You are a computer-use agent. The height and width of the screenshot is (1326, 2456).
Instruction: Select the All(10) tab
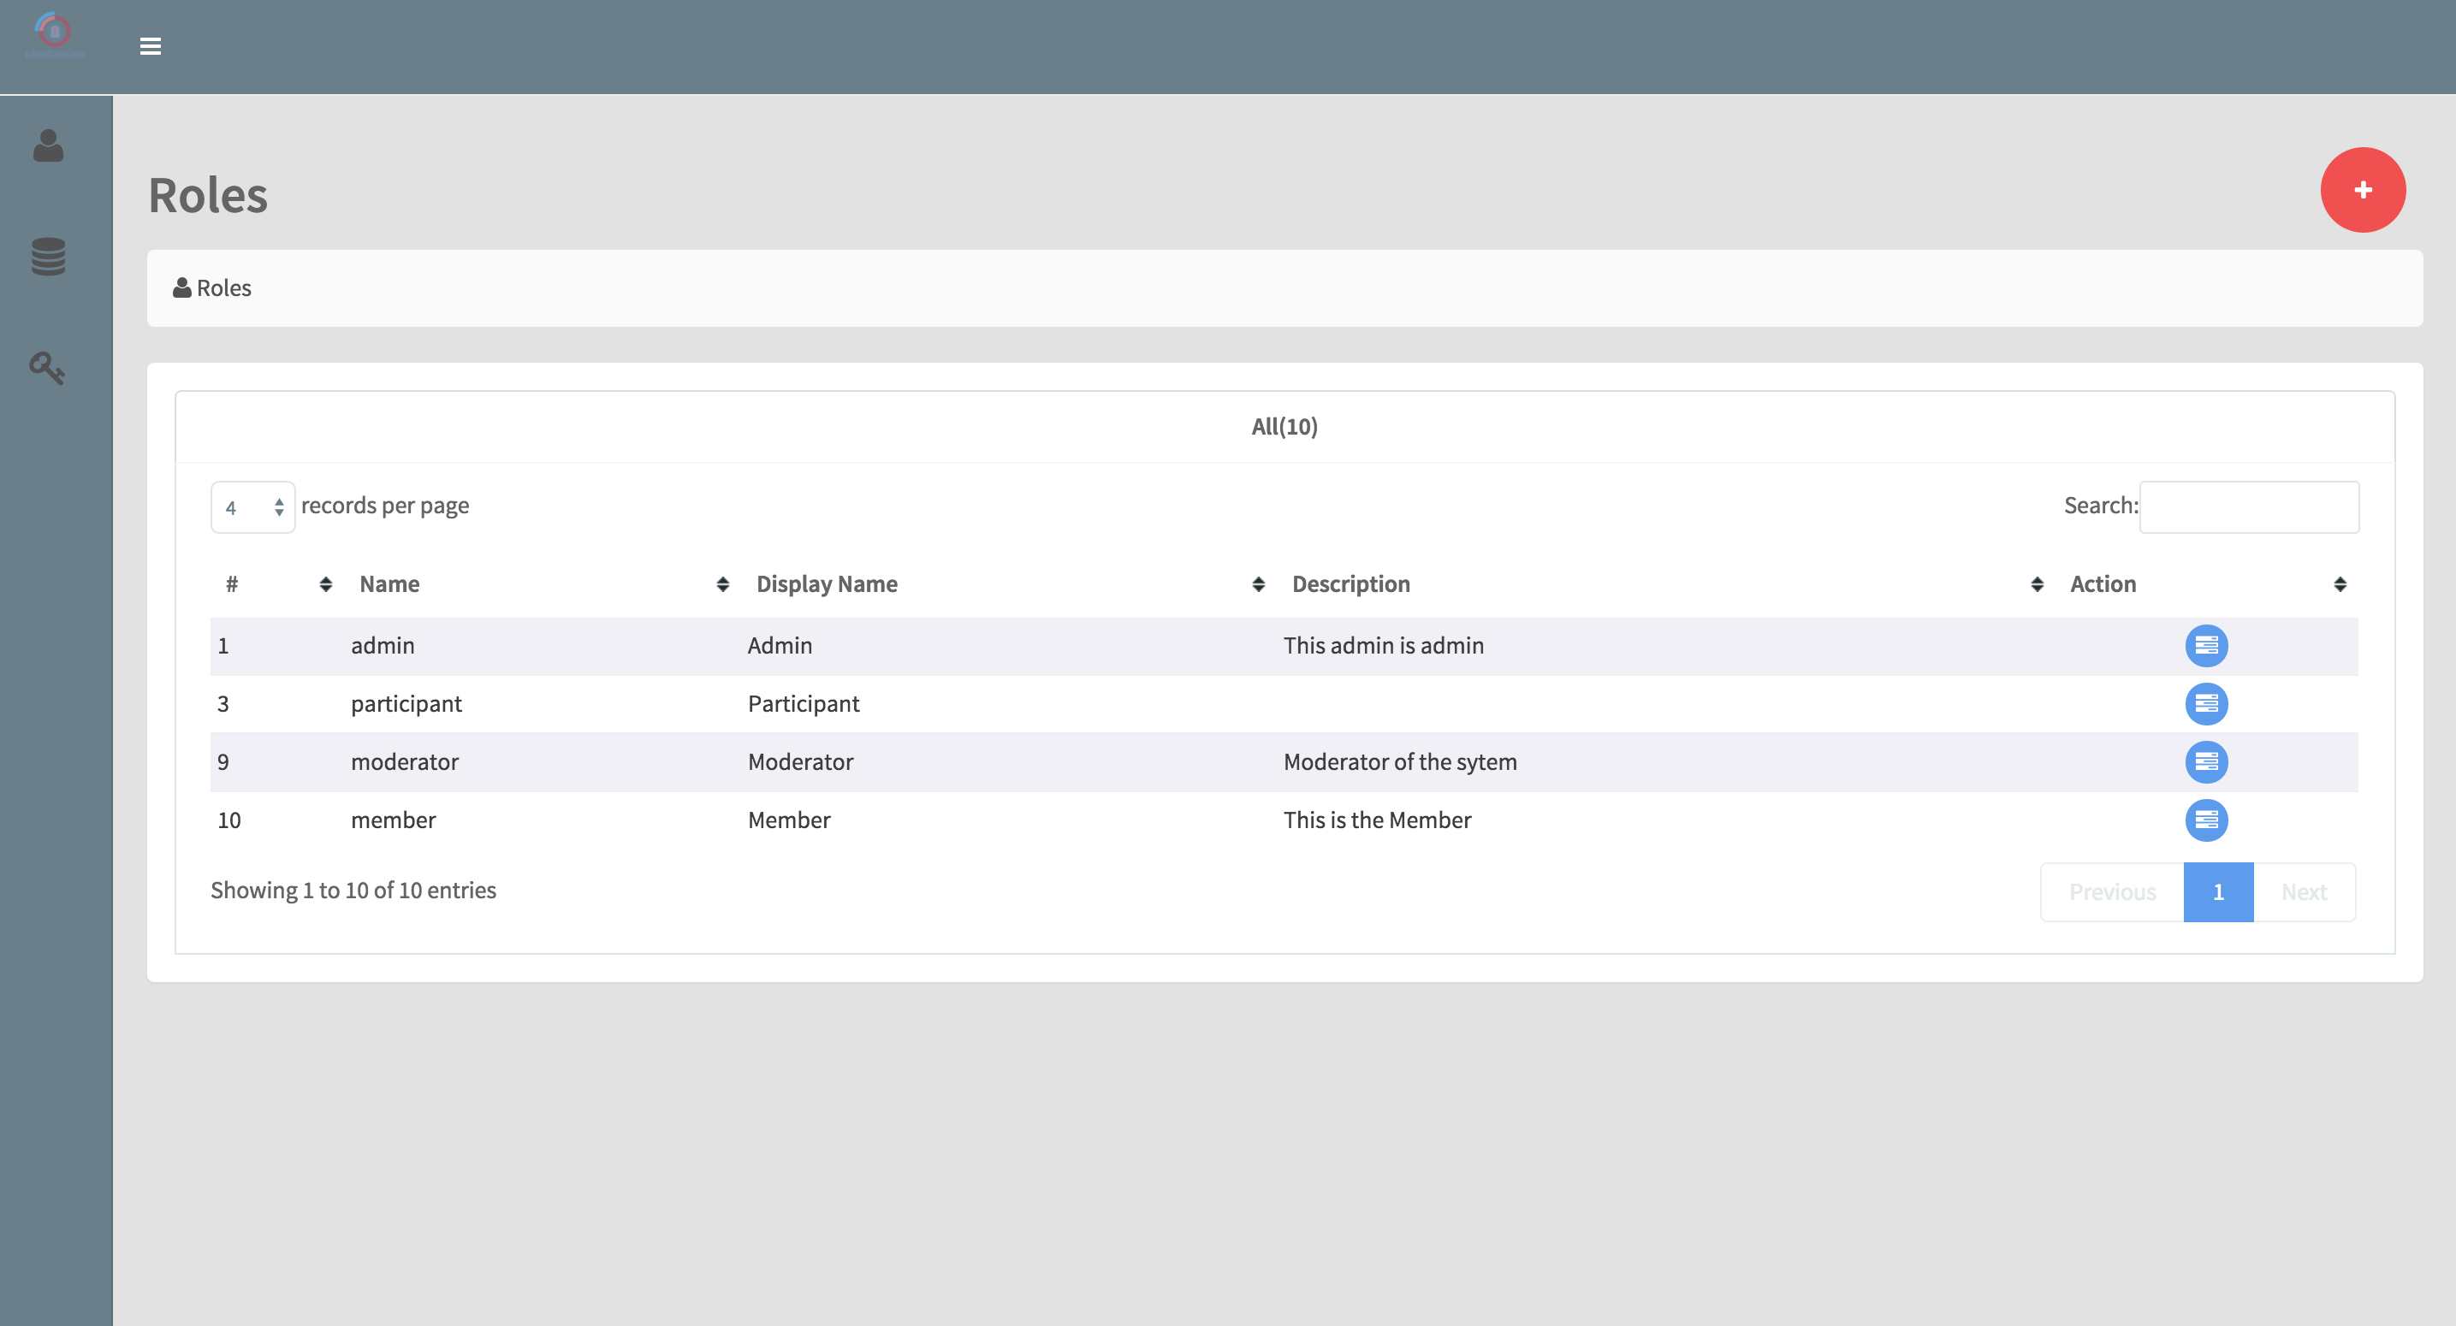click(1284, 426)
